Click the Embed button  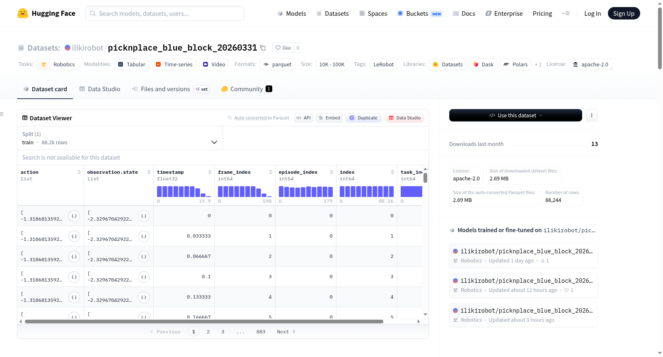329,118
